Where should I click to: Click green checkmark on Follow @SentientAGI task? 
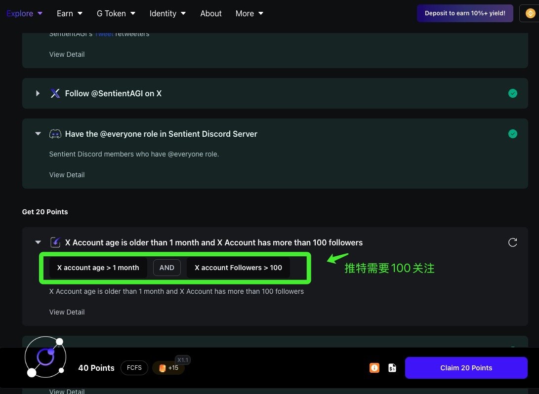(x=512, y=93)
